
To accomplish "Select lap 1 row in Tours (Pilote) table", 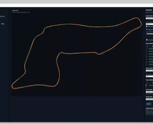I will 149,49.
